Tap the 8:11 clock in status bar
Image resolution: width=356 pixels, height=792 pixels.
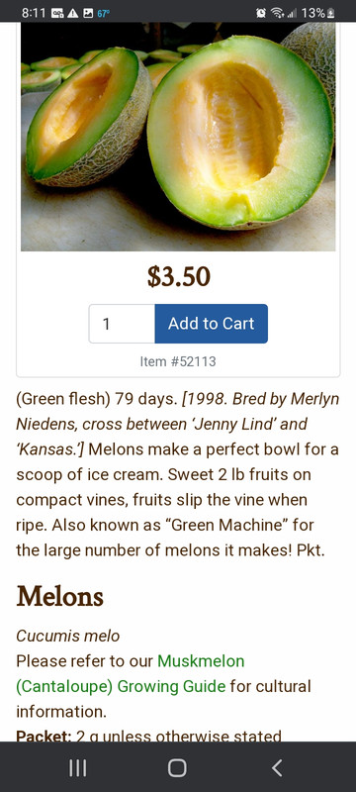[x=35, y=13]
